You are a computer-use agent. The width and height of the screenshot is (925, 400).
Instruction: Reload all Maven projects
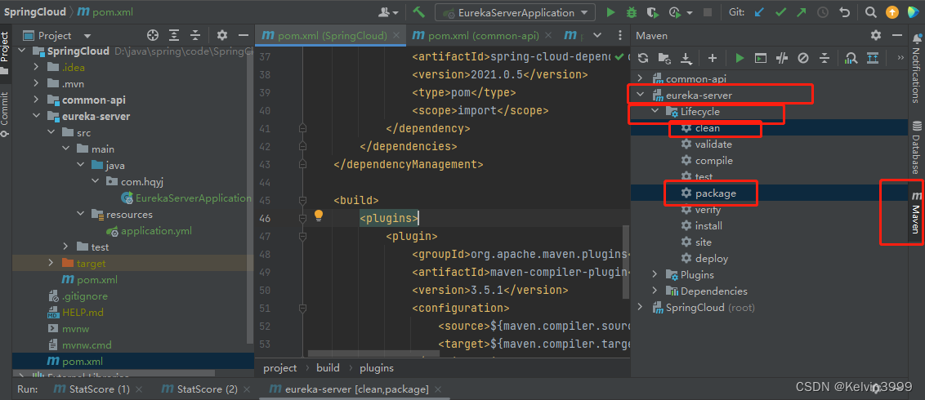(x=643, y=58)
